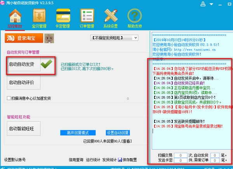Screen dimensions: 233x169
Task: Click the avatar next to 登录淘宝
Action: coord(49,38)
